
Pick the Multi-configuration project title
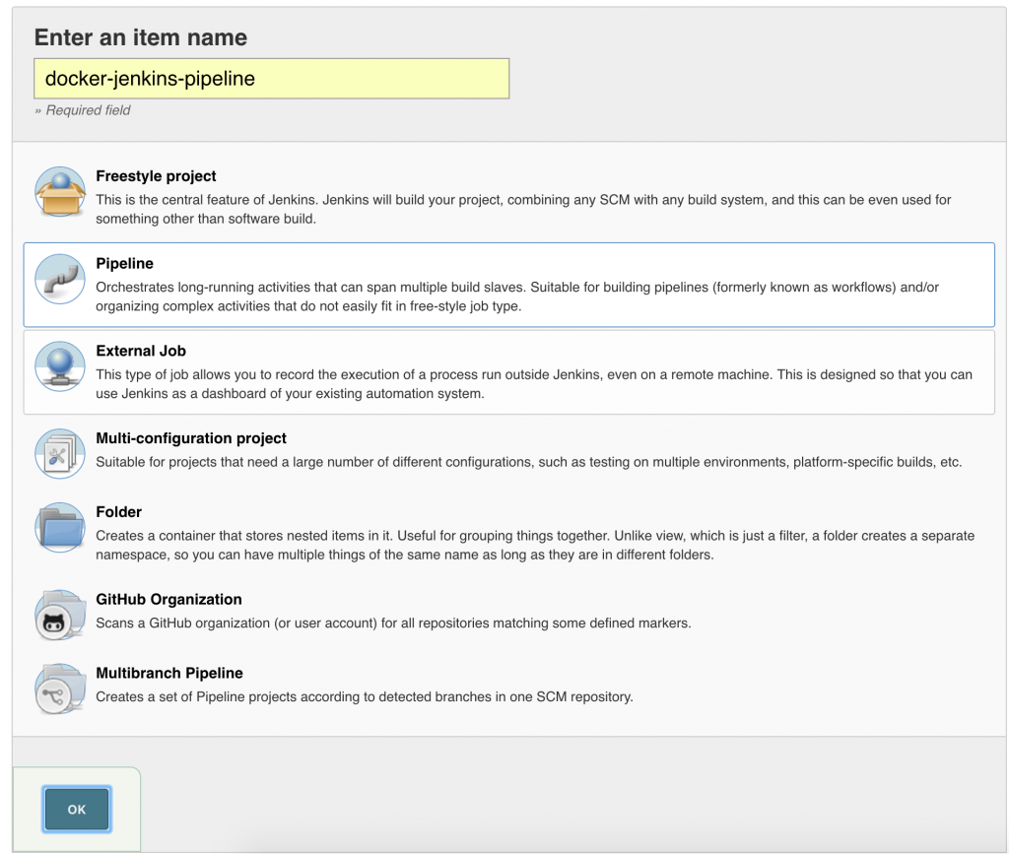pos(191,438)
